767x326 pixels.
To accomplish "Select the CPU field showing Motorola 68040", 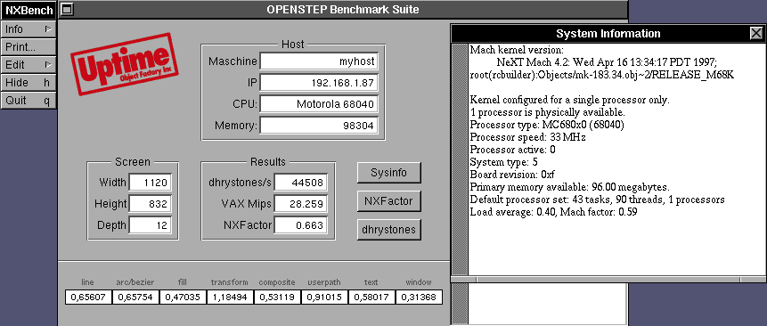I will 319,104.
